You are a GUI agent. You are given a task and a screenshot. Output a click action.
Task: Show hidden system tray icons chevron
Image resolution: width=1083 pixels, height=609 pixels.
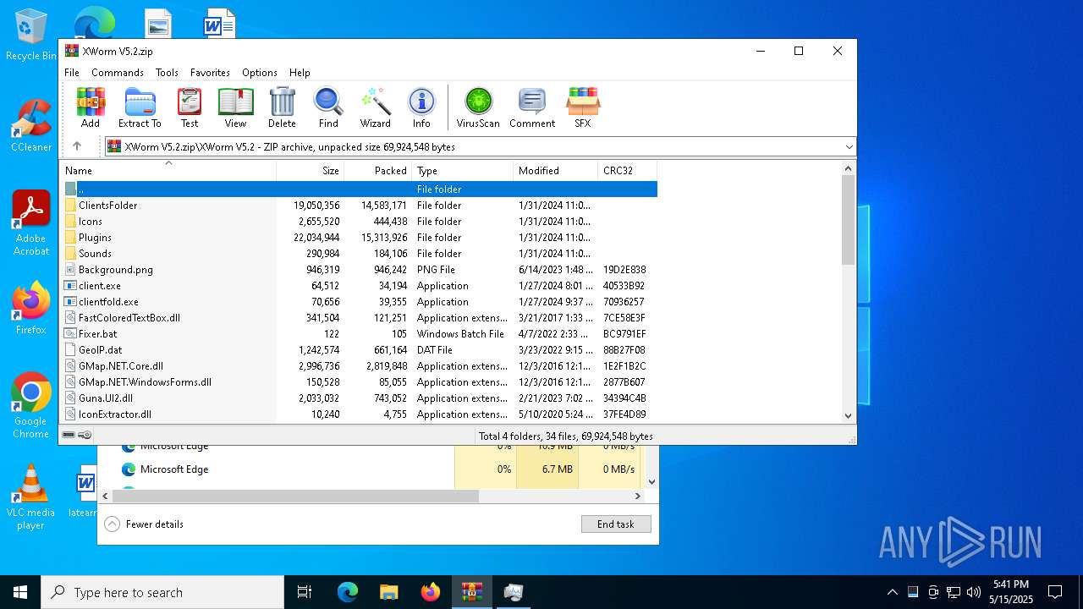[x=892, y=592]
